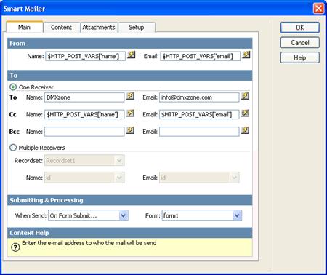Viewport: 327px width, 275px height.
Task: Click the Submitting & Processing header
Action: [x=130, y=200]
